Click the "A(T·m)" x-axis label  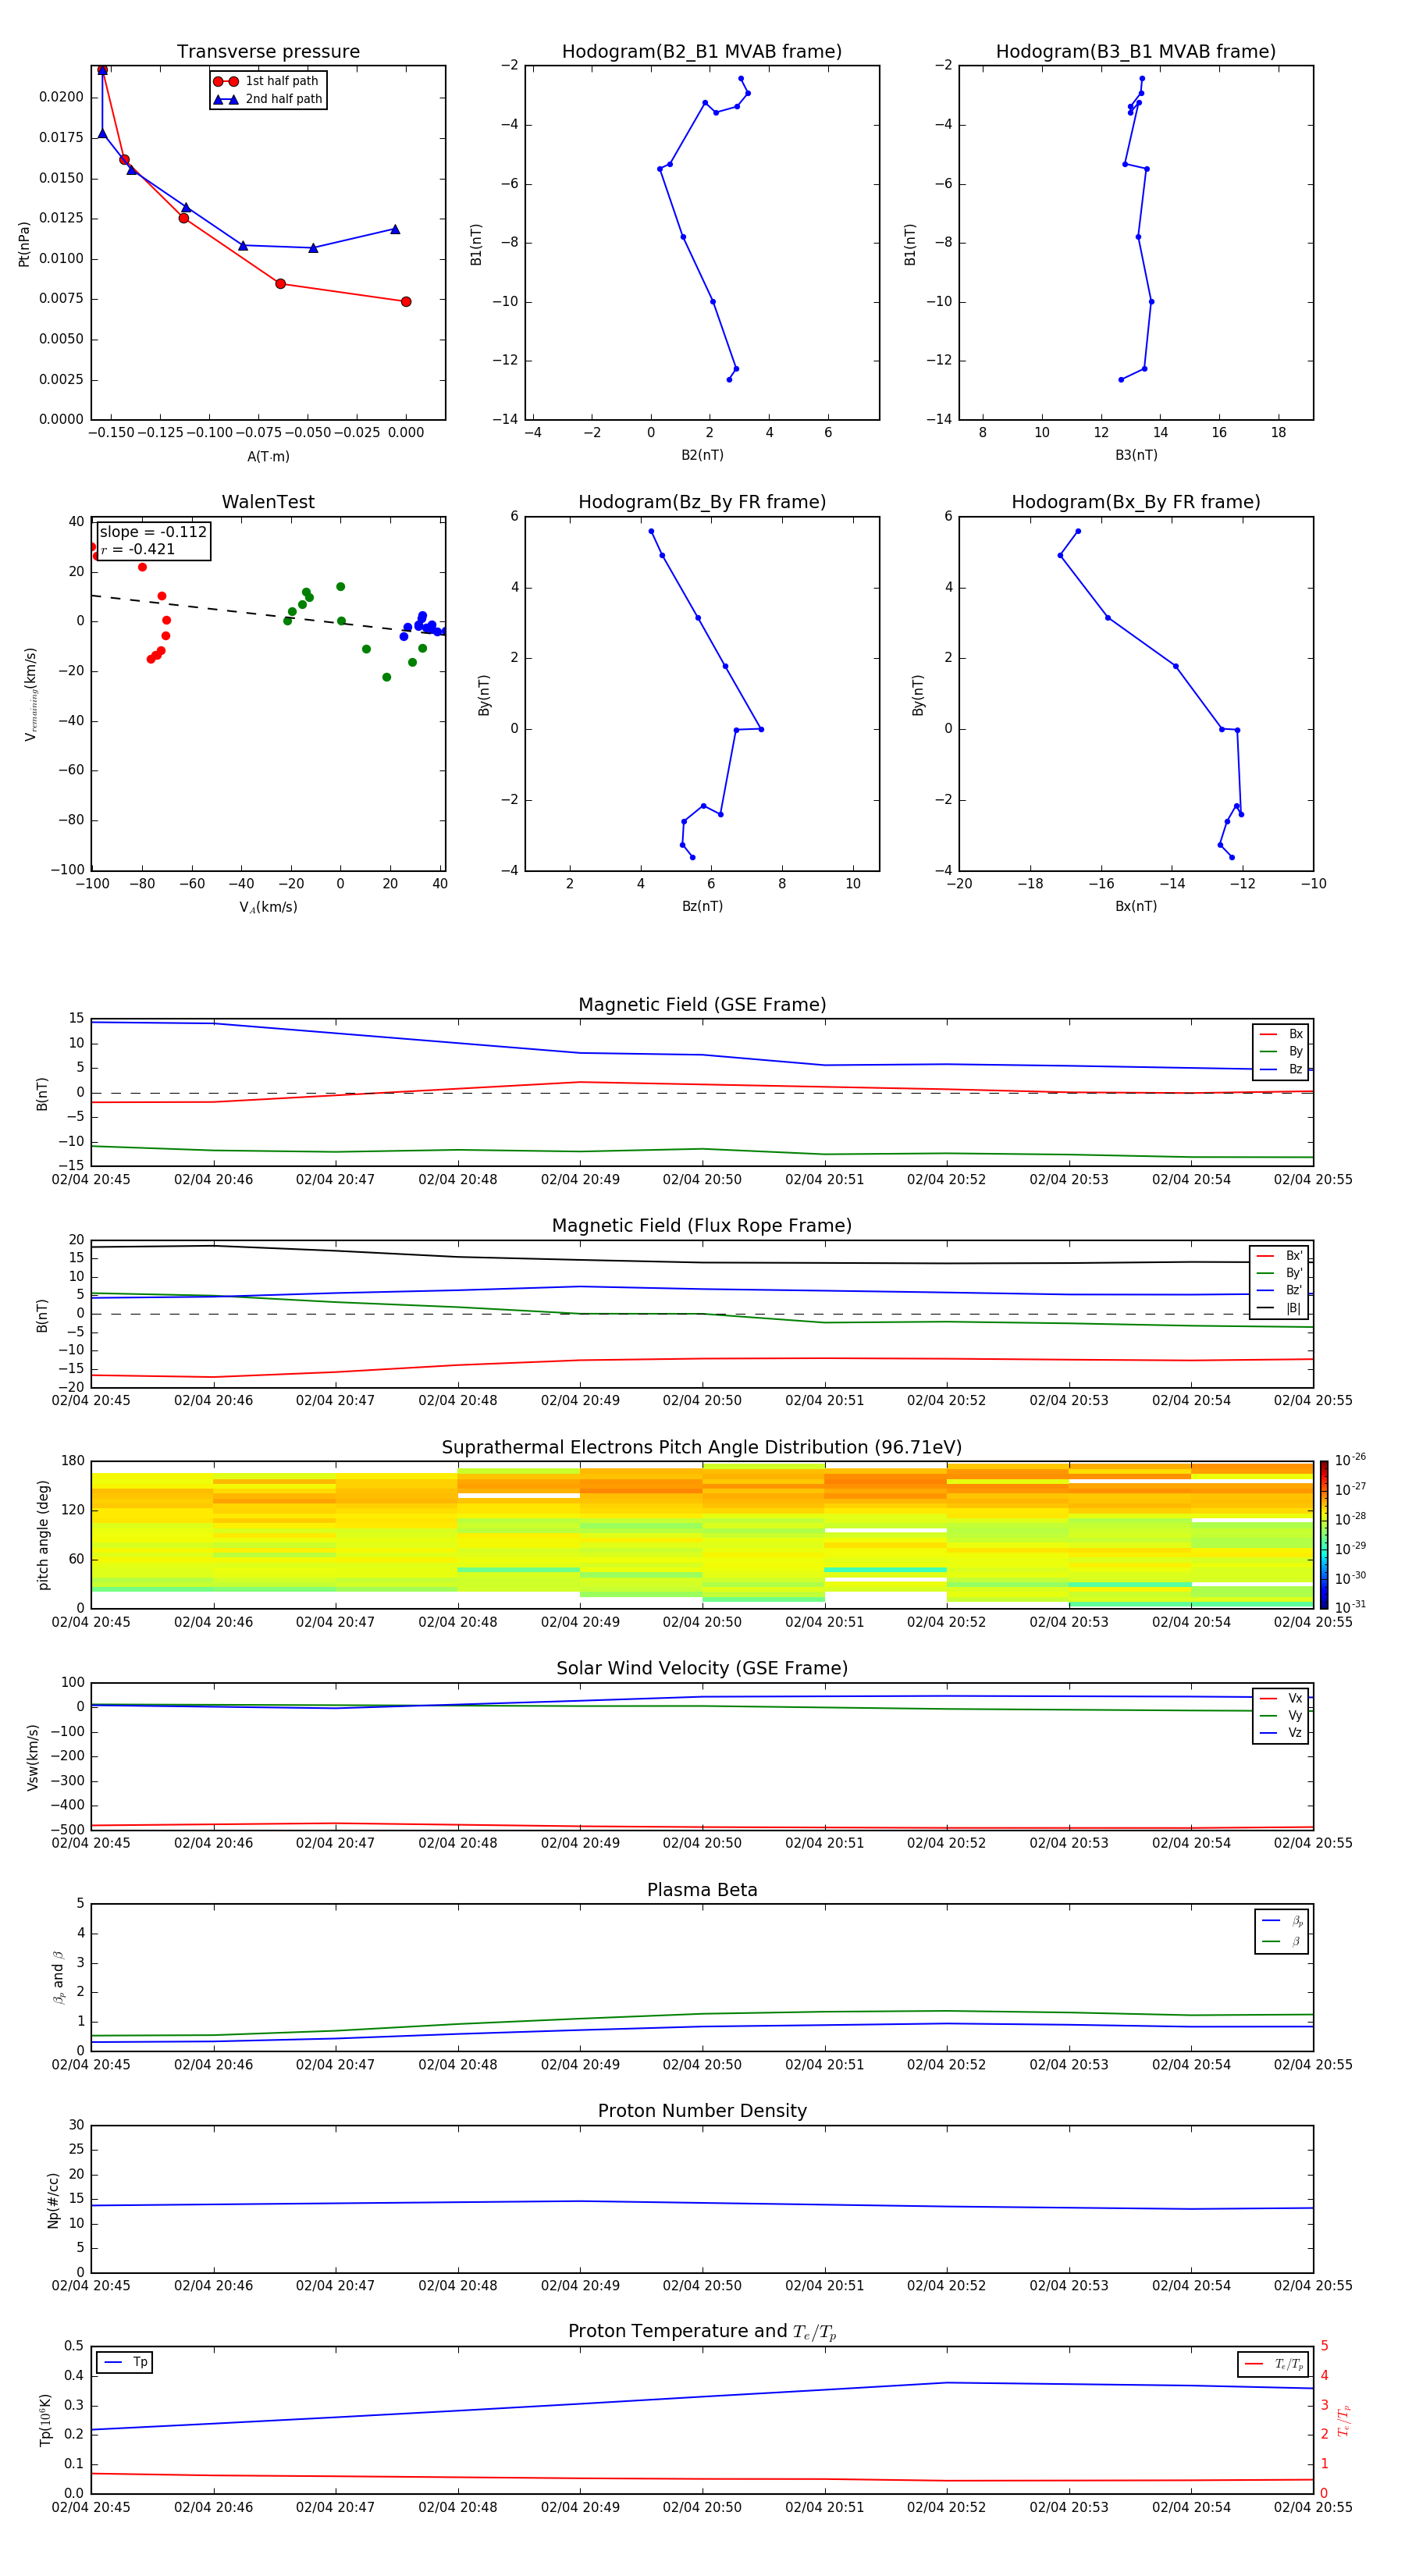(x=268, y=456)
